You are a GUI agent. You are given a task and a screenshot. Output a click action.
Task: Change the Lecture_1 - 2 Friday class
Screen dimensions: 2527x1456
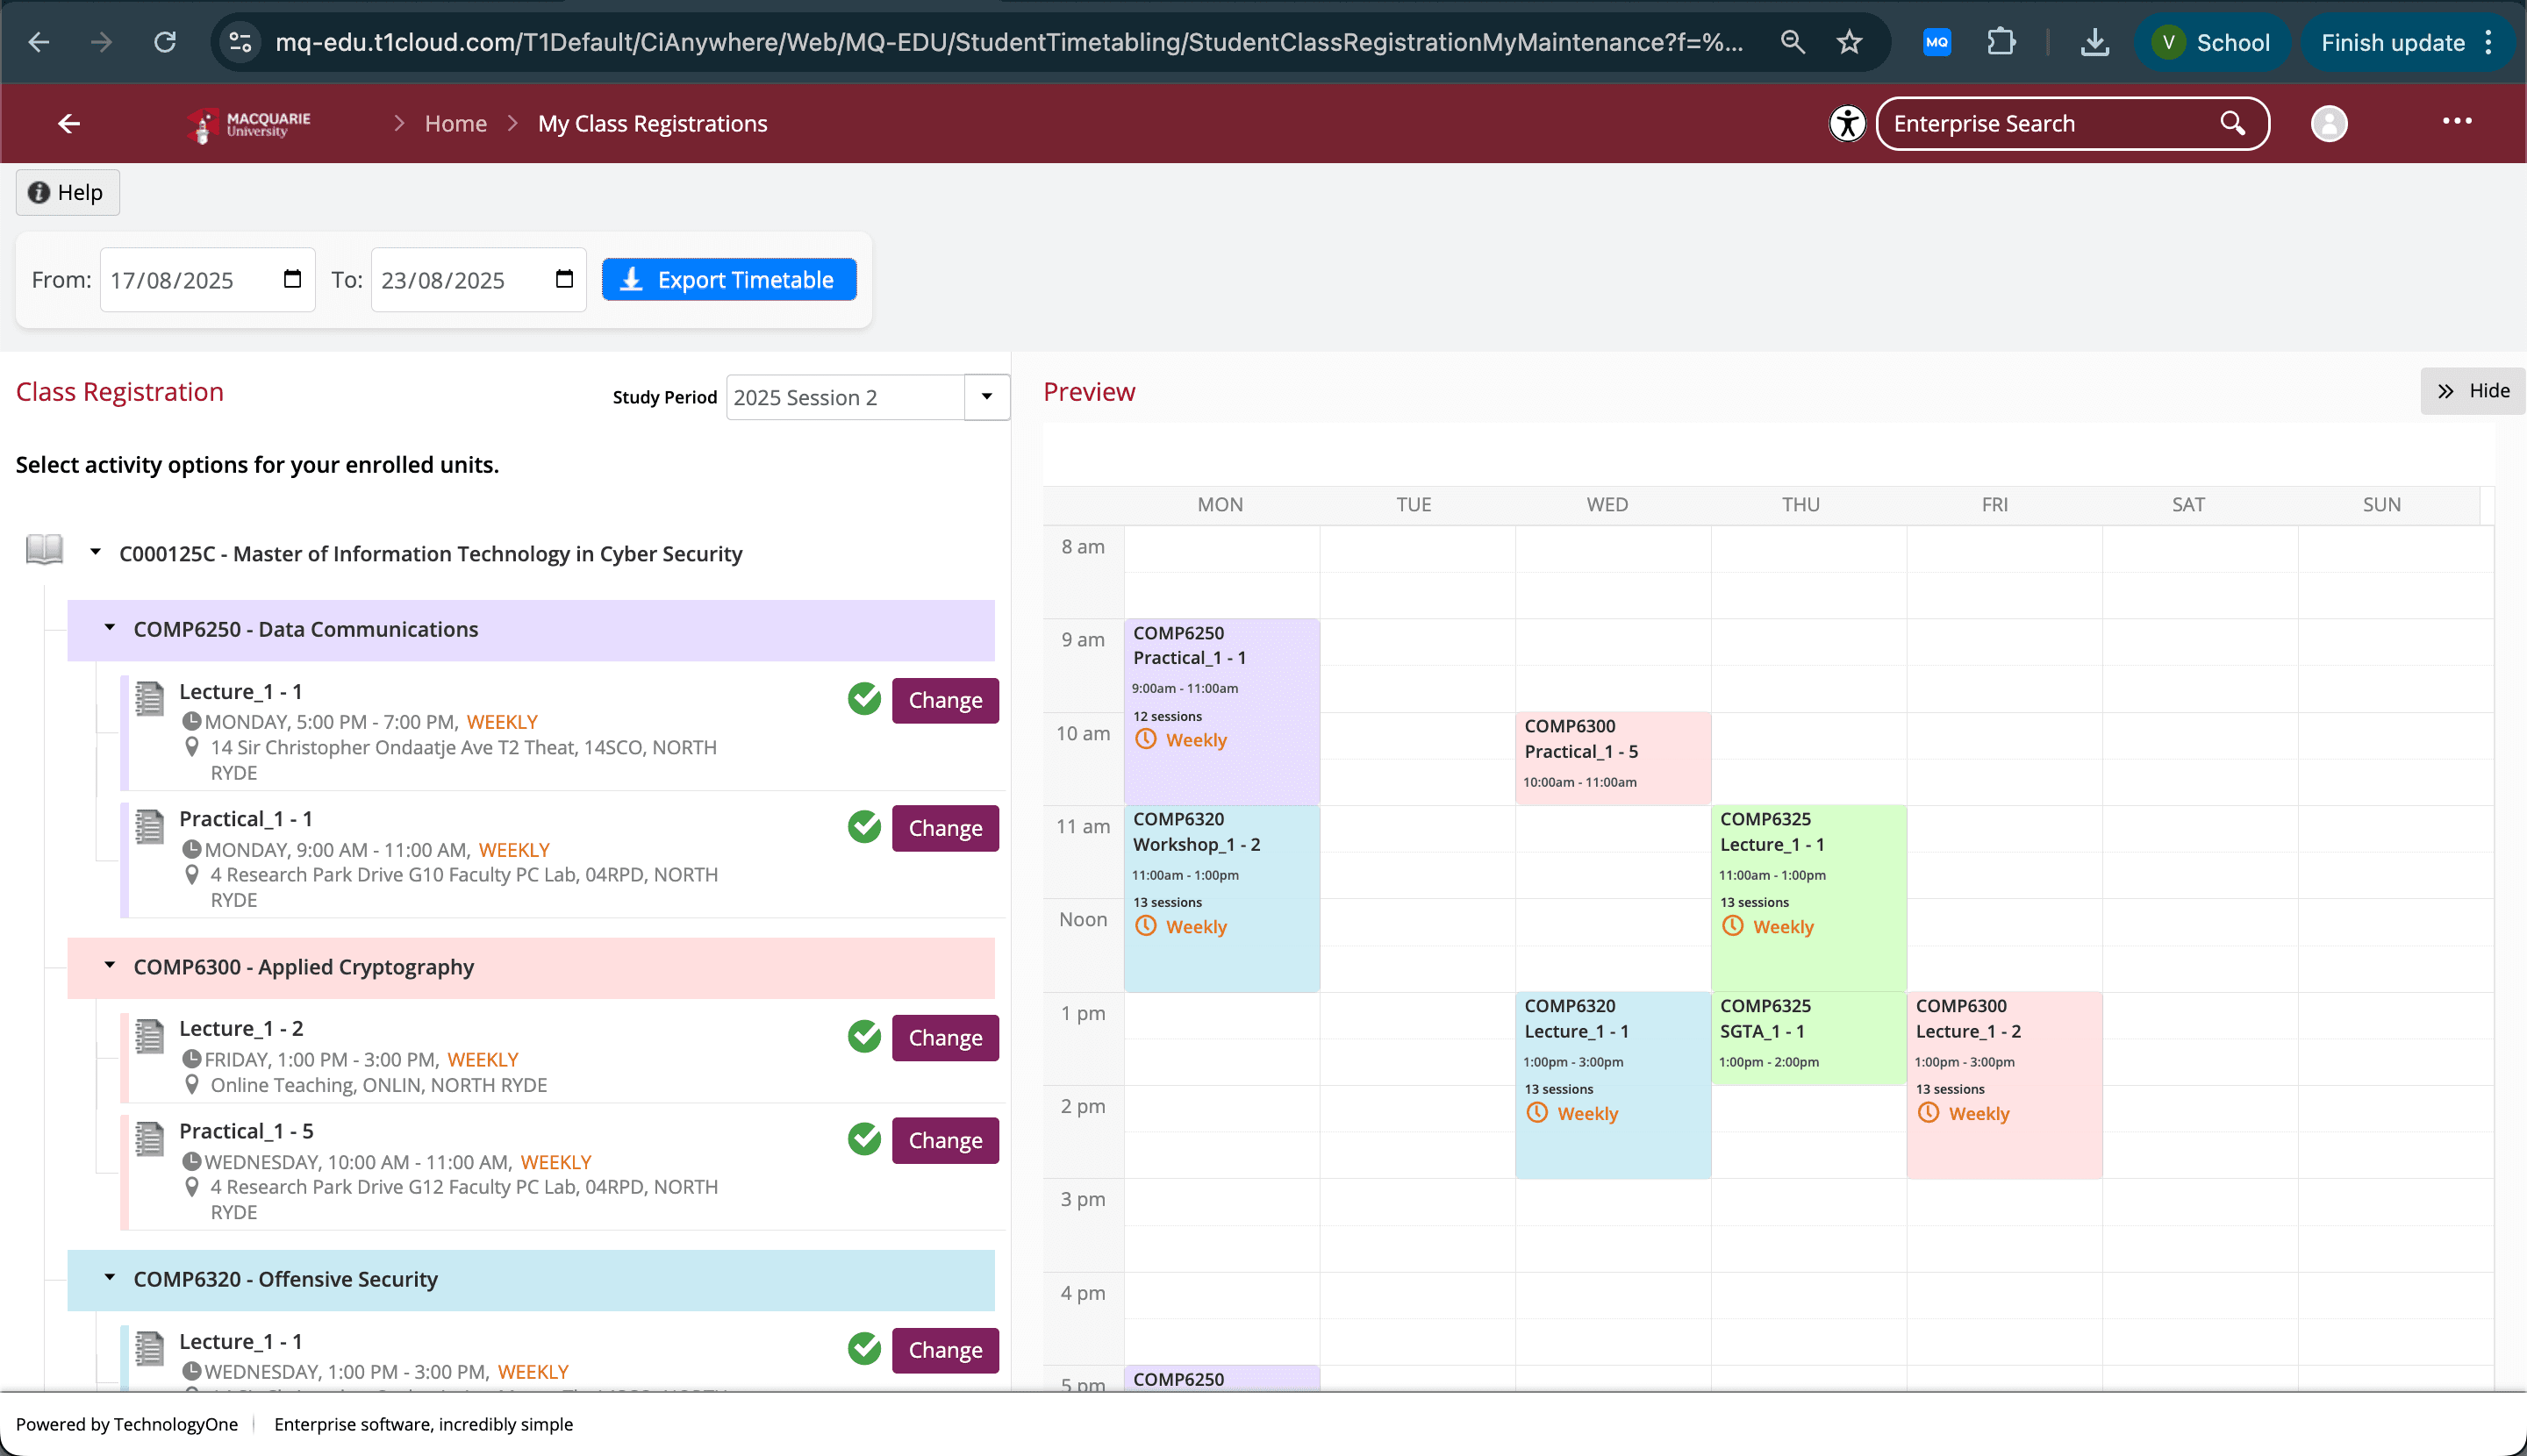(944, 1038)
